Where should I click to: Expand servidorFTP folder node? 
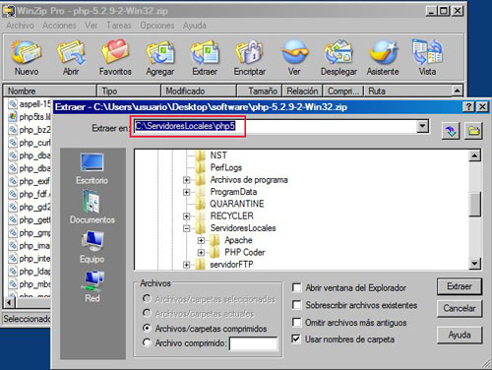187,265
